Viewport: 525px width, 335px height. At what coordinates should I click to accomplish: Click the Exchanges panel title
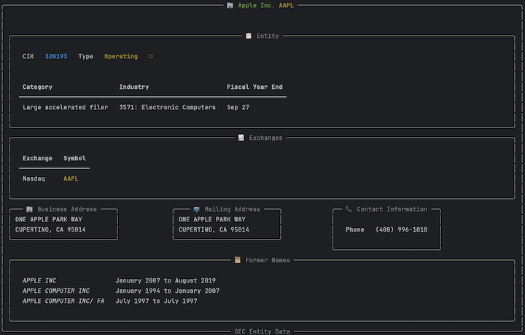266,138
